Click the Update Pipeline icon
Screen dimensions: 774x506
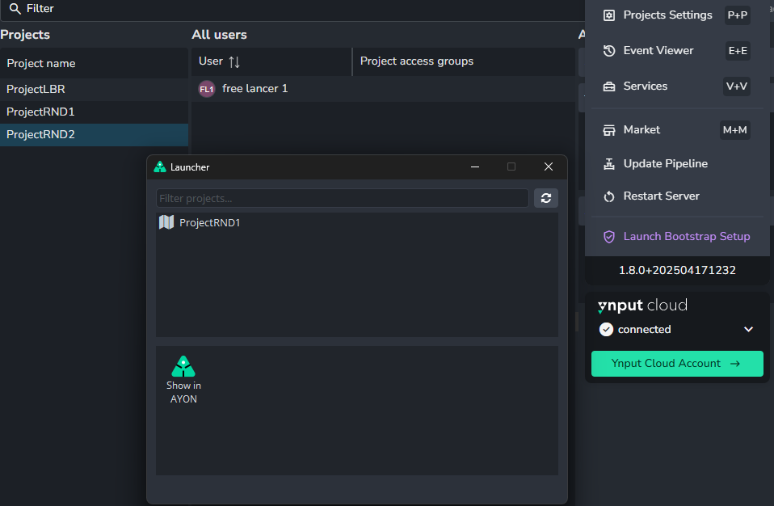coord(609,164)
